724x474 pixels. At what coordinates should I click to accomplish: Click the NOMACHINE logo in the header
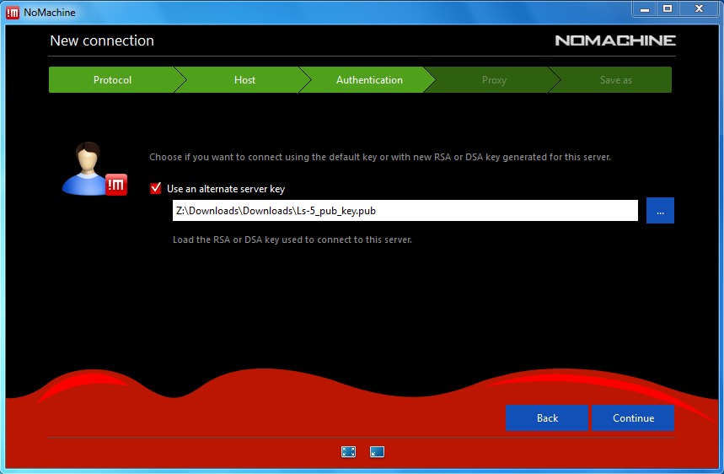coord(614,40)
